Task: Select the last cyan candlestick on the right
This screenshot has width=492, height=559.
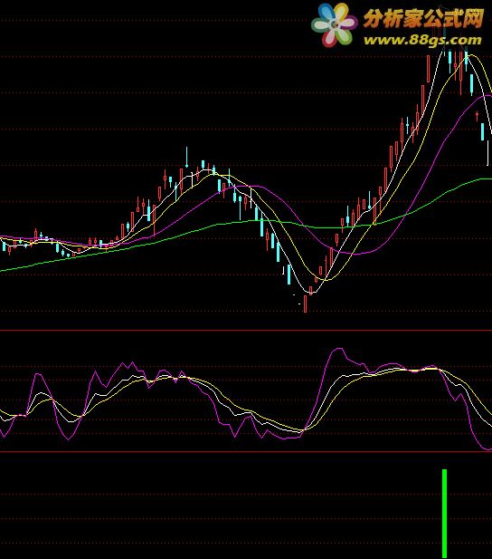Action: tap(483, 131)
